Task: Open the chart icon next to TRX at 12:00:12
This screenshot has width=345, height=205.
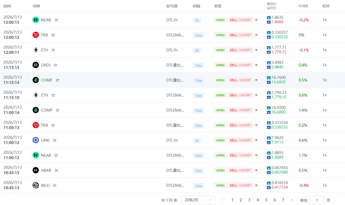Action: coord(53,35)
